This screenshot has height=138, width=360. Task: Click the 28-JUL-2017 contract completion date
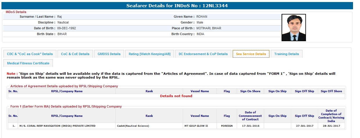(331, 126)
